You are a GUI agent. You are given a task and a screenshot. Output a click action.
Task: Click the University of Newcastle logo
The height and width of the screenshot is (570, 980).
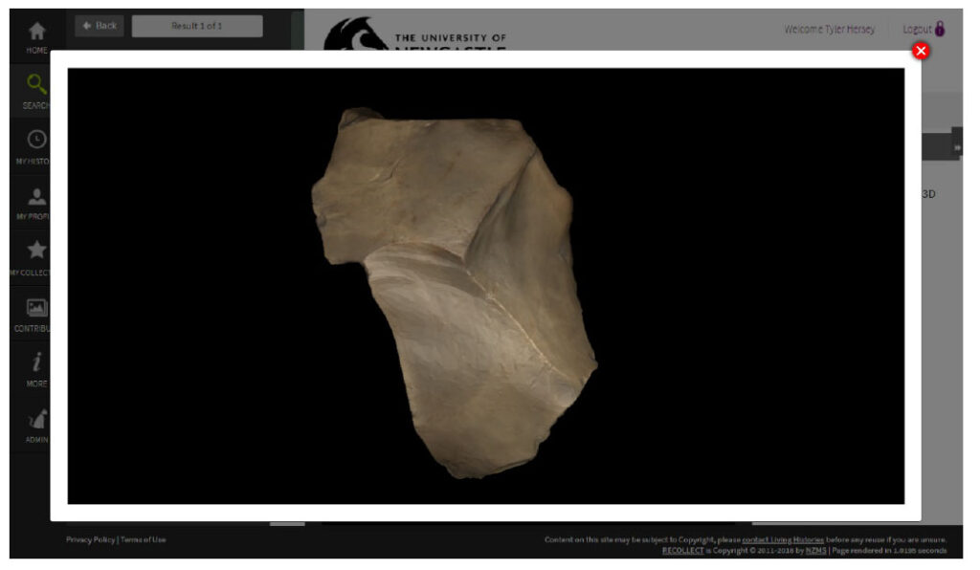414,36
